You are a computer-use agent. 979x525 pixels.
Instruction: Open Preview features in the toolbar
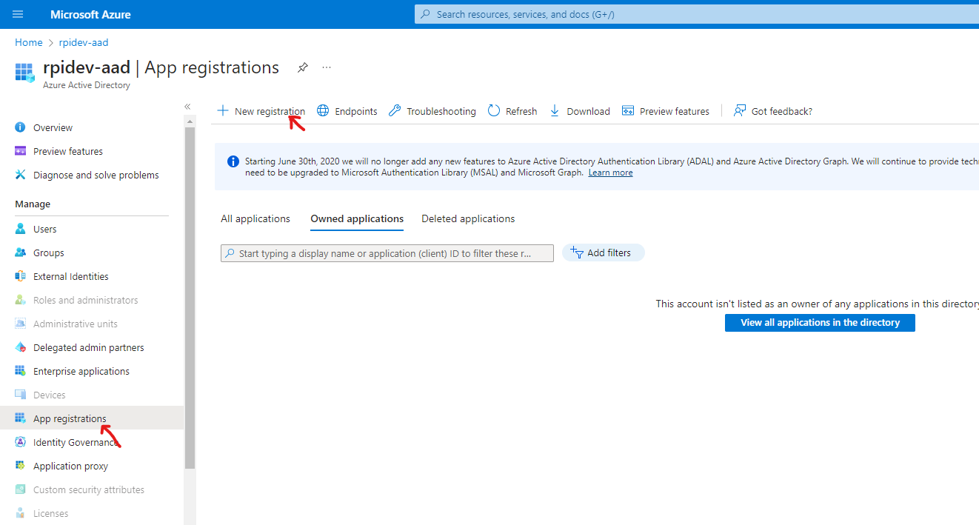point(666,111)
